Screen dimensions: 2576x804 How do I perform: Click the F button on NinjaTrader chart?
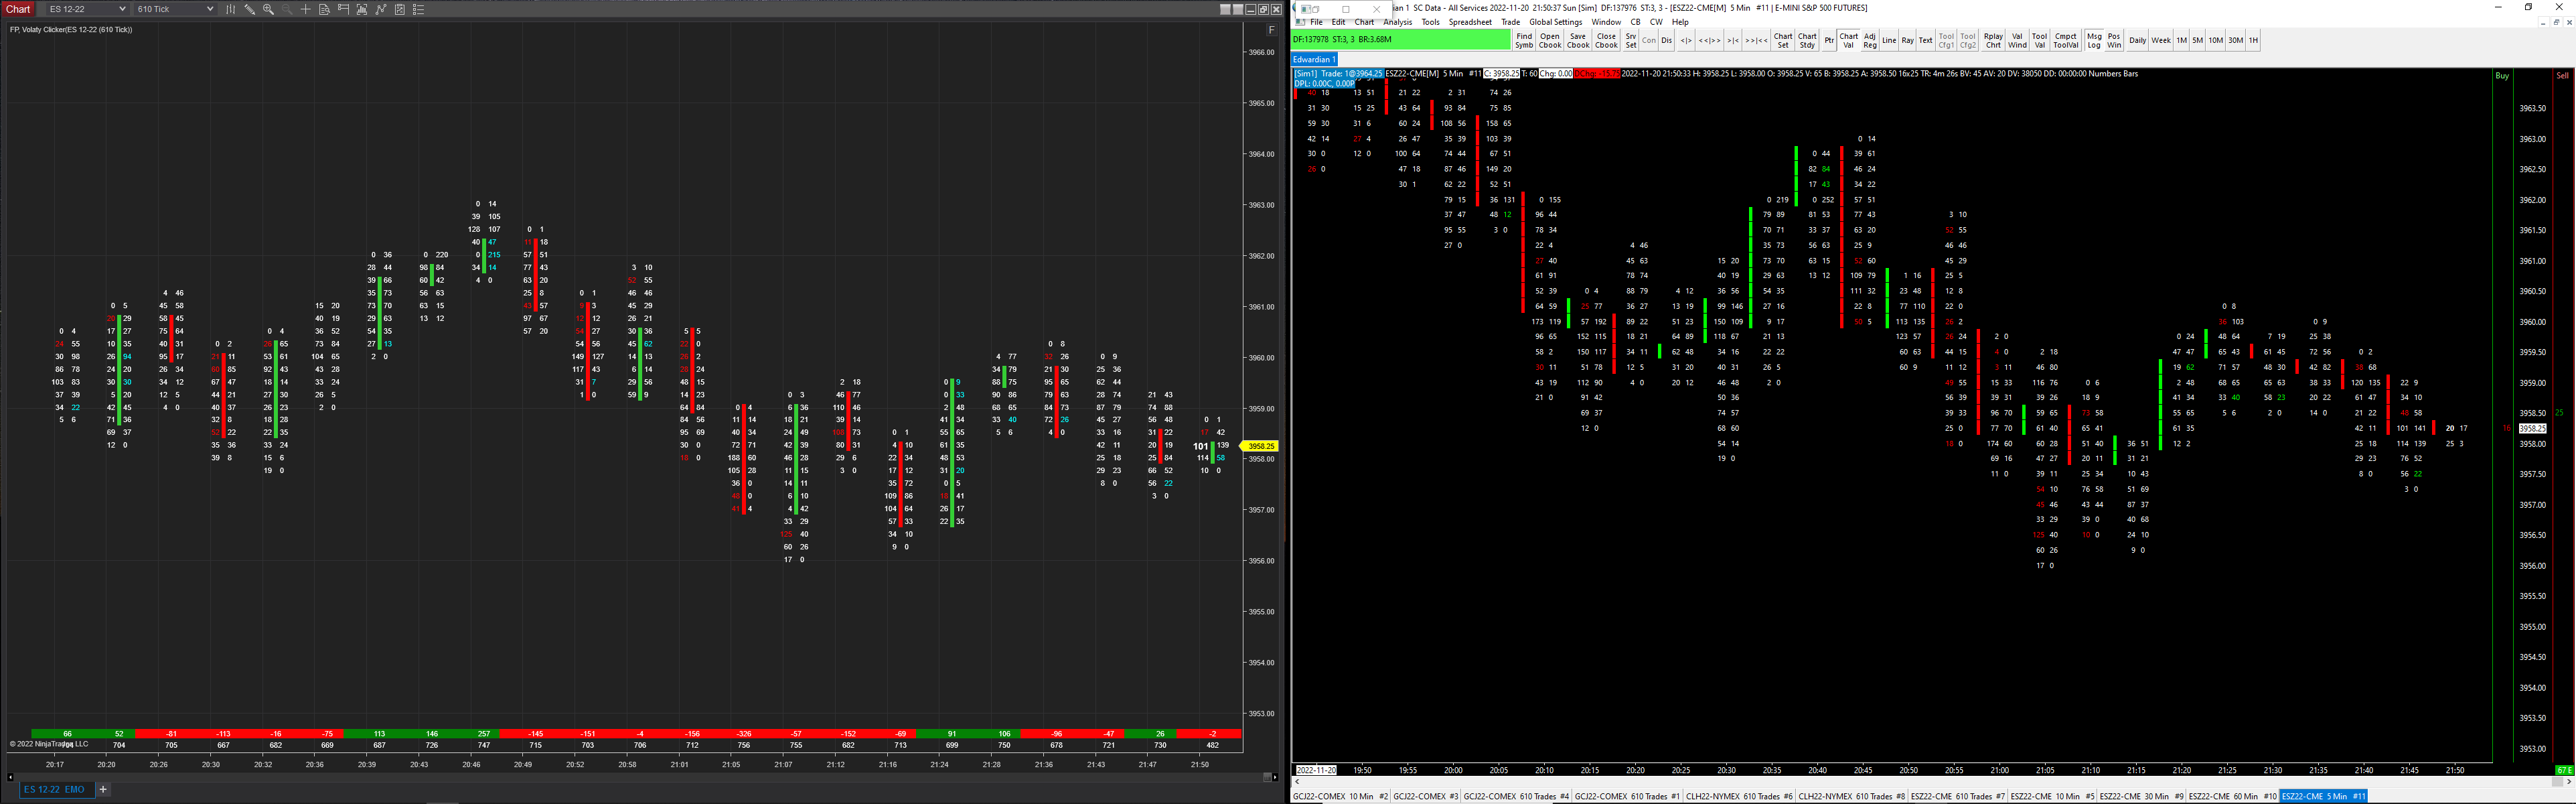(x=1272, y=30)
